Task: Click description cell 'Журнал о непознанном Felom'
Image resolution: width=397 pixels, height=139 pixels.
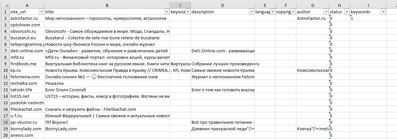Action: (x=222, y=77)
